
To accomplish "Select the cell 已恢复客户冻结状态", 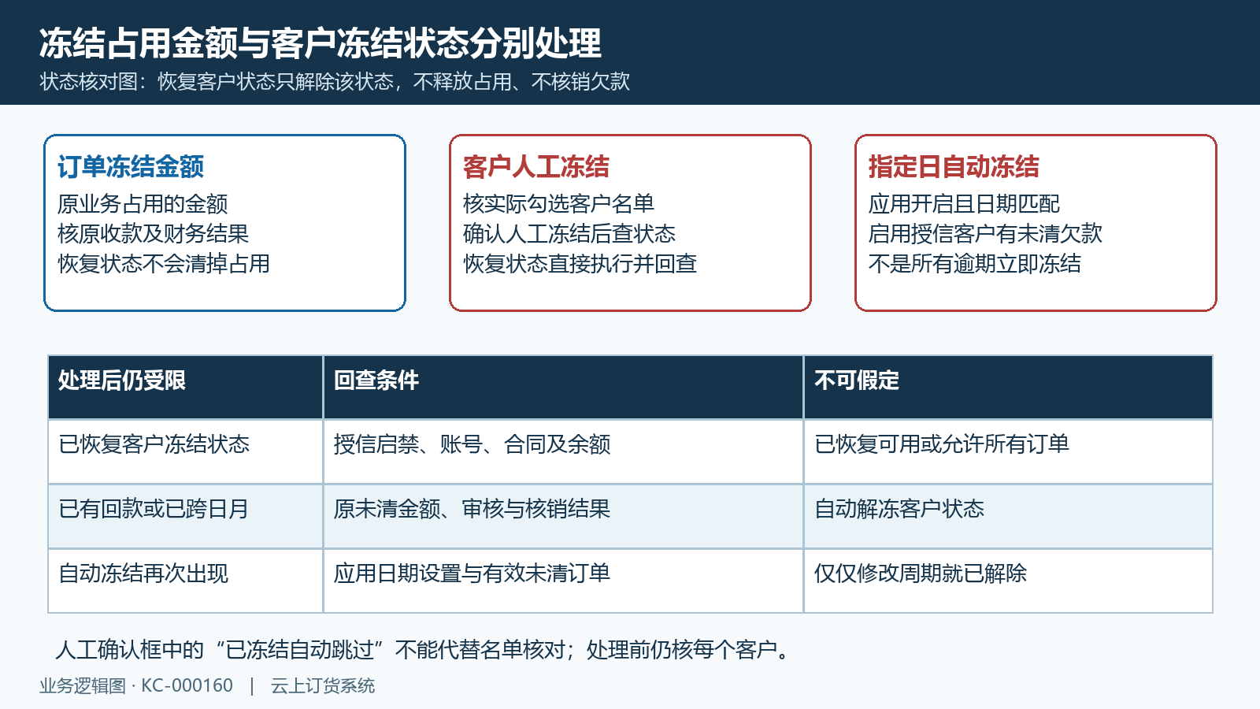I will 186,451.
